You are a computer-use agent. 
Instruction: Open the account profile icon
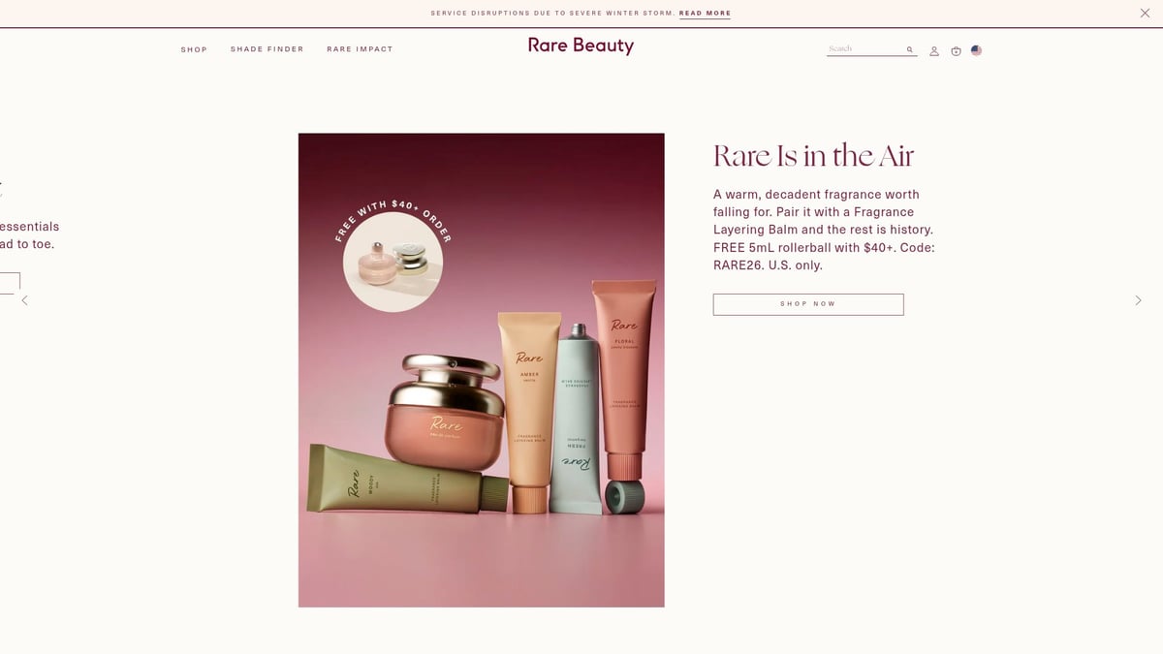934,50
